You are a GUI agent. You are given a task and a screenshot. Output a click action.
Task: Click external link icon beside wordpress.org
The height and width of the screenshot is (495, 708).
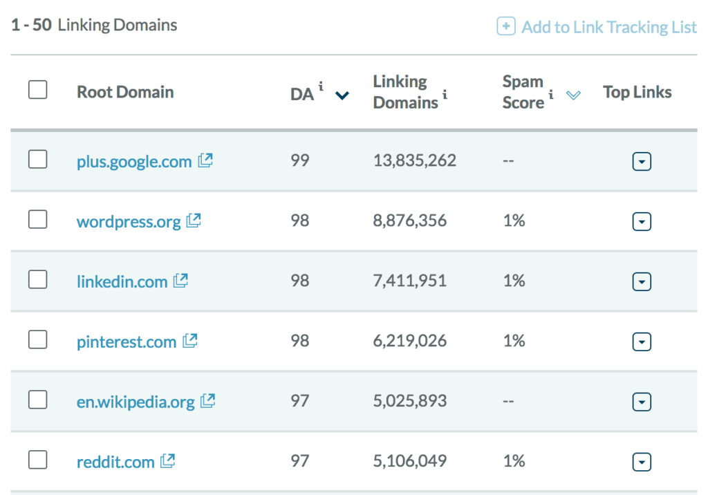pyautogui.click(x=194, y=221)
